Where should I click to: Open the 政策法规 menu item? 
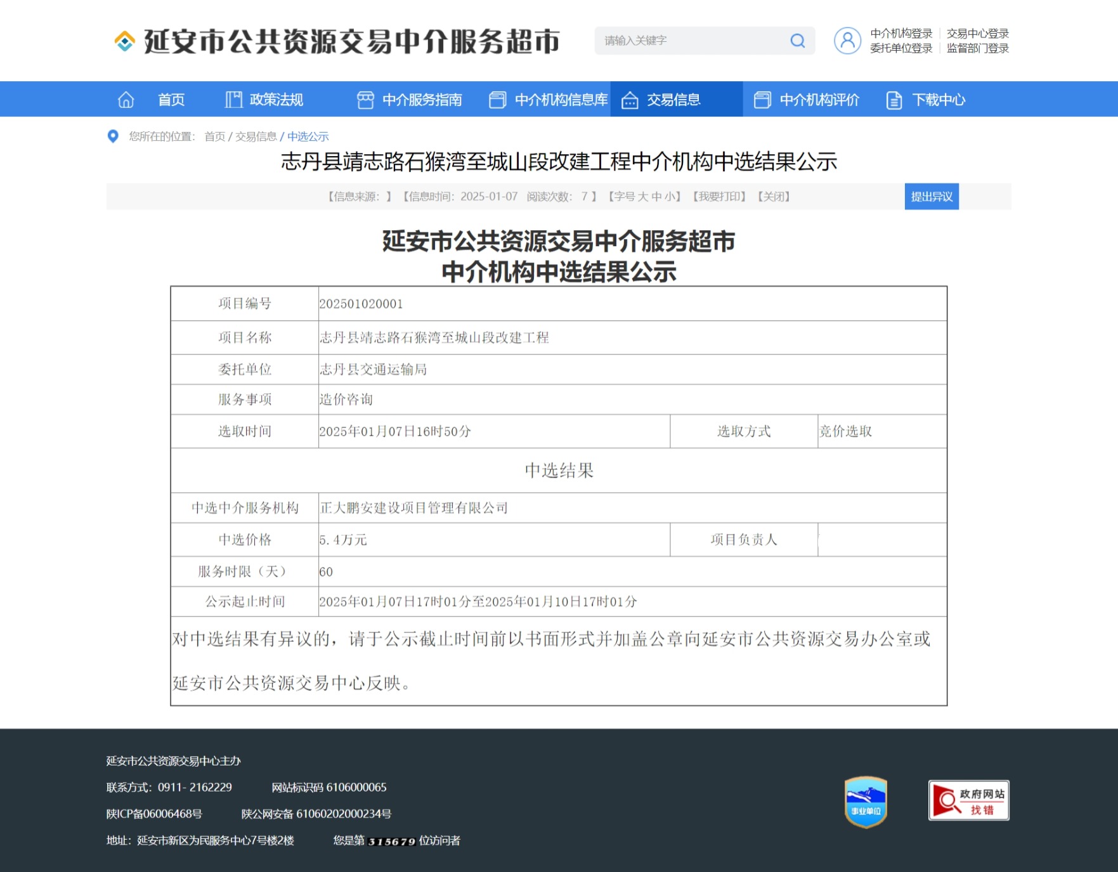coord(276,100)
